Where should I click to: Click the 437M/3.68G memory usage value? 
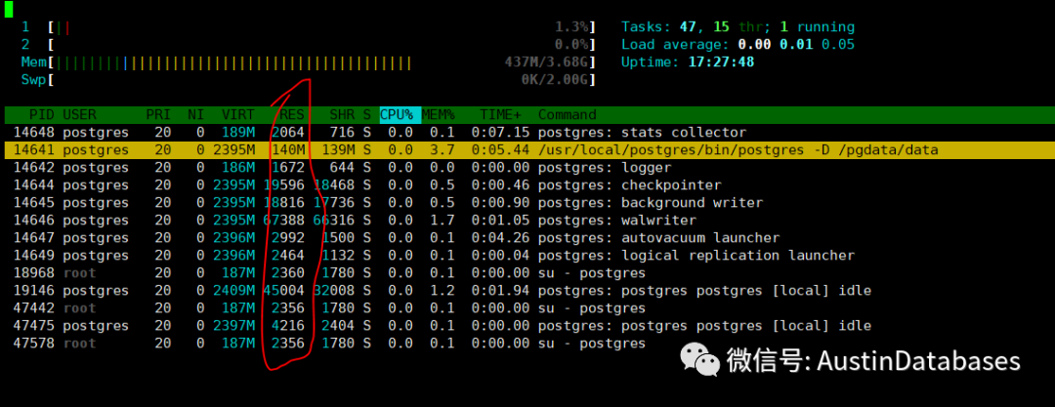coord(546,62)
